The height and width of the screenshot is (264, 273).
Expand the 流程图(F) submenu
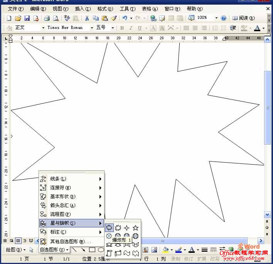(x=71, y=214)
